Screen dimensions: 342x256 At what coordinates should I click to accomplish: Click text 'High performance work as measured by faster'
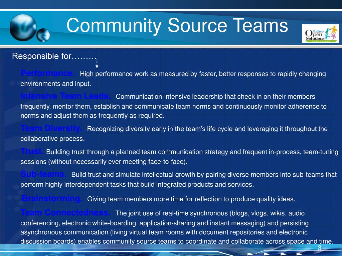(148, 74)
